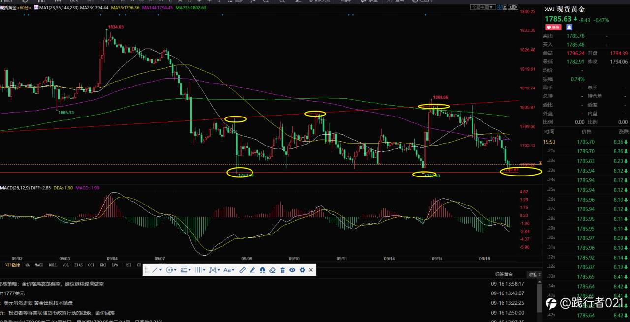Click the 收起 collapse button

click(533, 274)
